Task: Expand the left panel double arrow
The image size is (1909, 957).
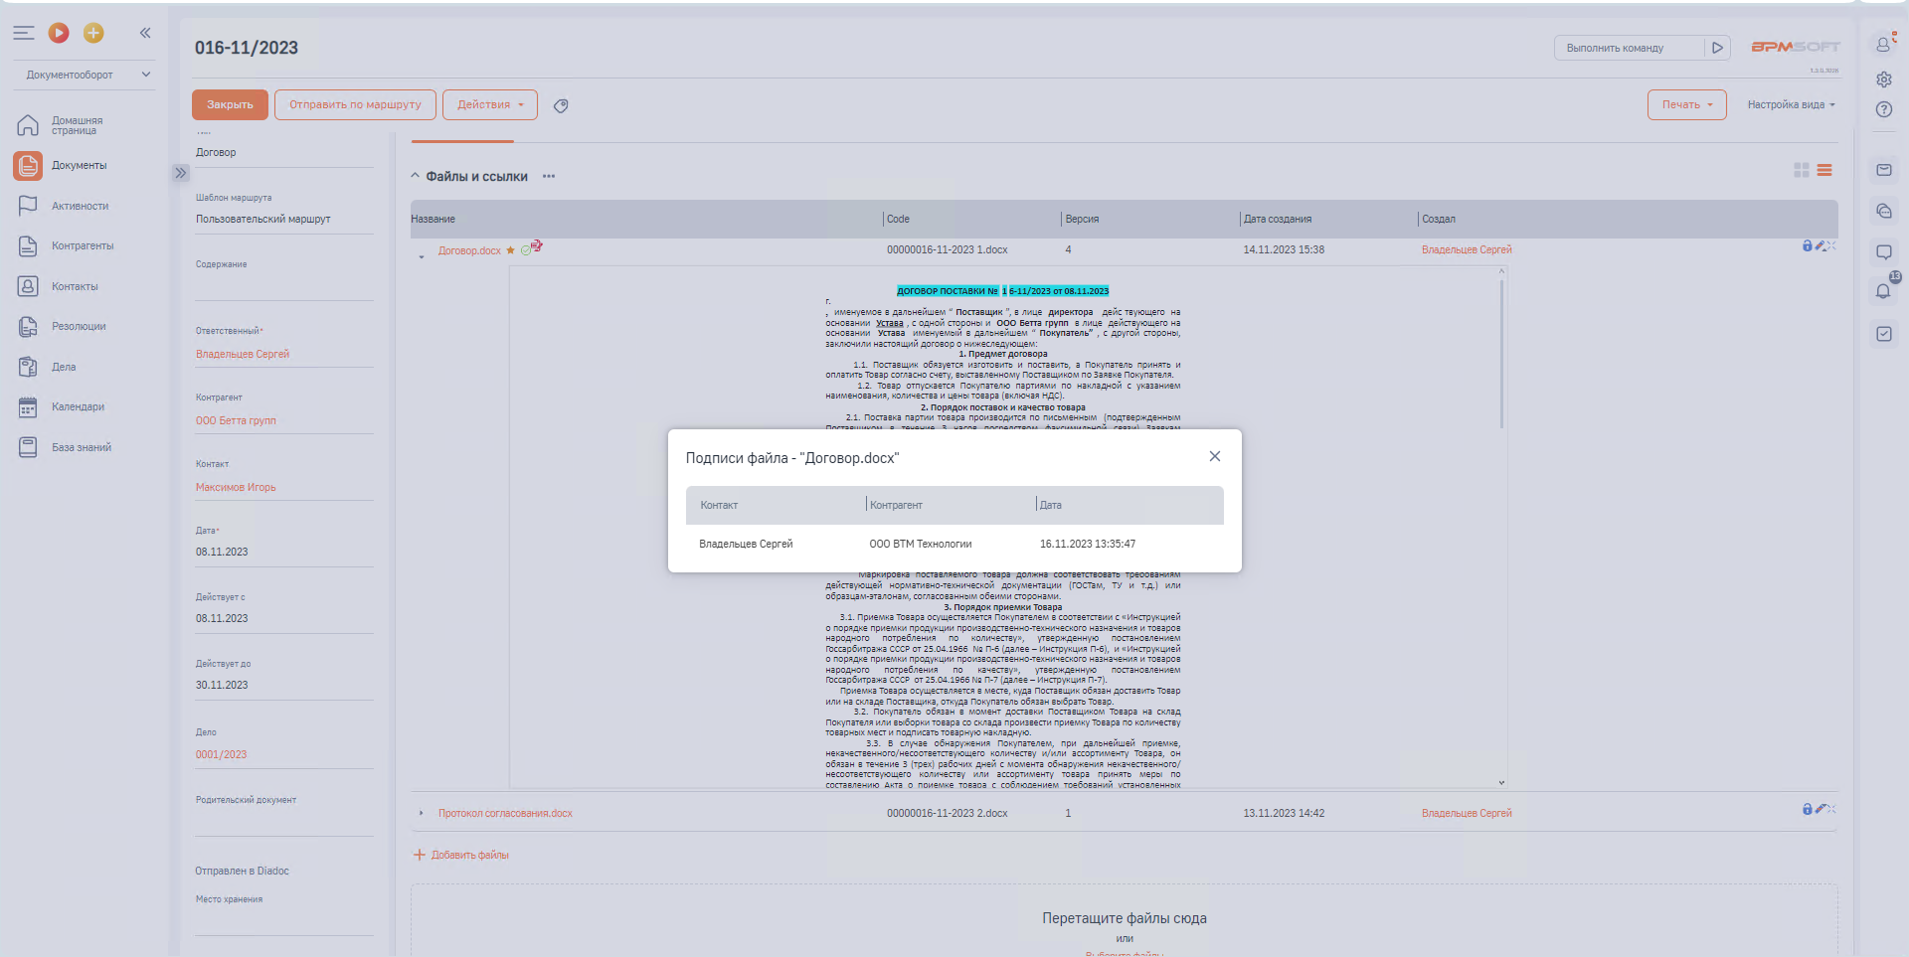Action: tap(181, 173)
